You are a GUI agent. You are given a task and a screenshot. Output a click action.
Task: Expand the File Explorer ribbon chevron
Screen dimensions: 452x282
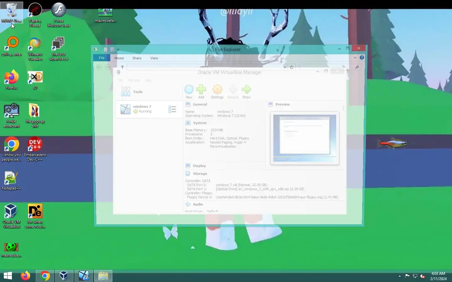coord(355,58)
